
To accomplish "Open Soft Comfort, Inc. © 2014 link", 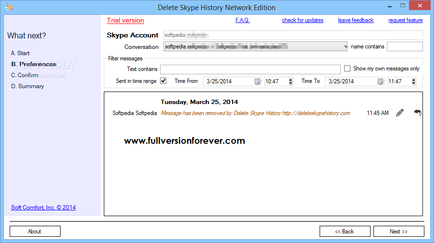I will click(43, 208).
